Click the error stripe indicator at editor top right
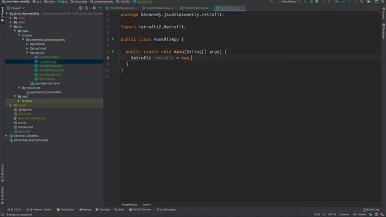This screenshot has width=386, height=217. (379, 13)
